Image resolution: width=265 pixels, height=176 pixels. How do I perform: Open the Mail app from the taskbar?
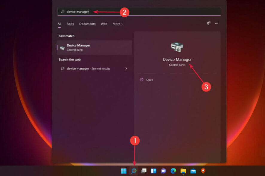click(193, 171)
